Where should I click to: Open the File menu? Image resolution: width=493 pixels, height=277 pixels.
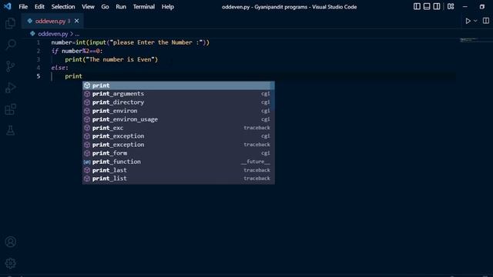pyautogui.click(x=23, y=7)
